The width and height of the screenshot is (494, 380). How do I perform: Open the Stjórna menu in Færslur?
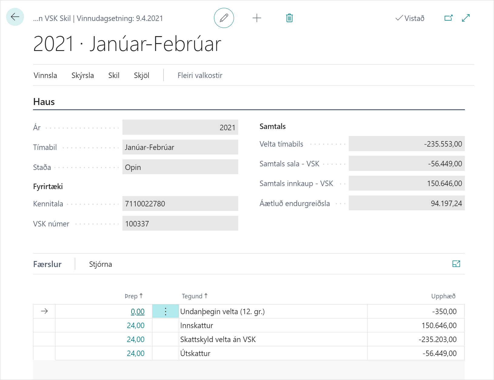100,264
